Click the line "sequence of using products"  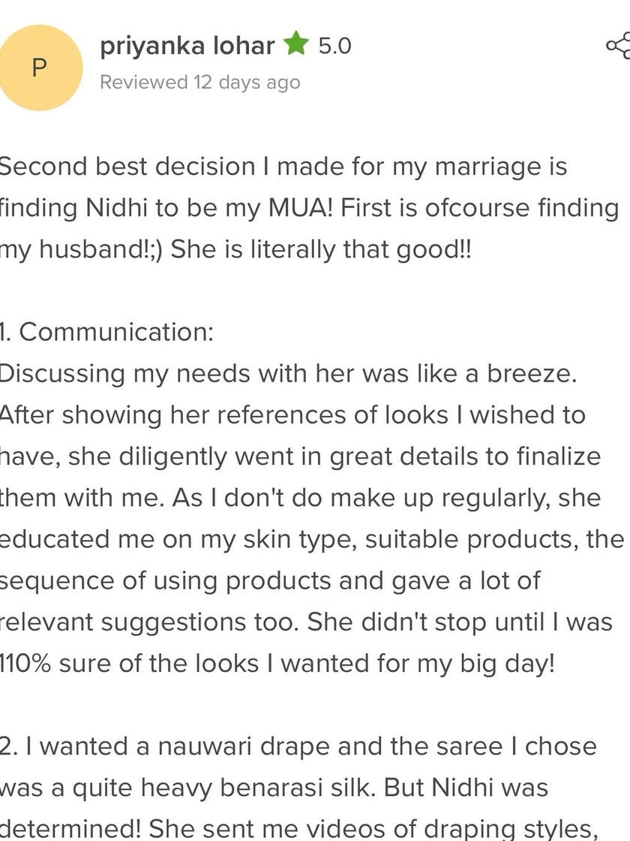pos(270,580)
